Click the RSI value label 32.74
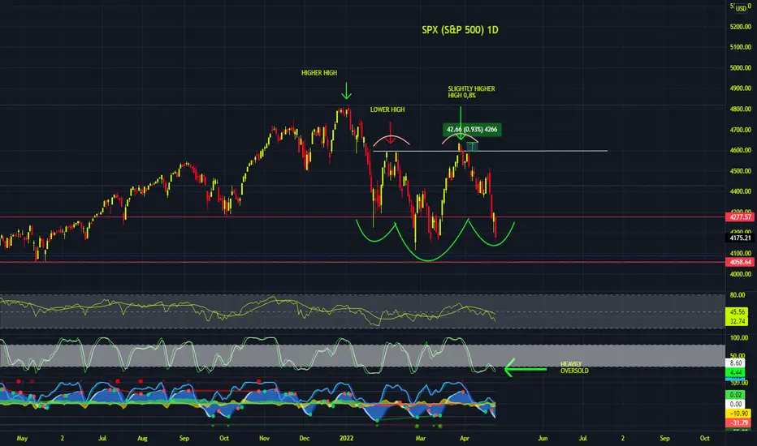This screenshot has height=446, width=757. click(x=738, y=321)
